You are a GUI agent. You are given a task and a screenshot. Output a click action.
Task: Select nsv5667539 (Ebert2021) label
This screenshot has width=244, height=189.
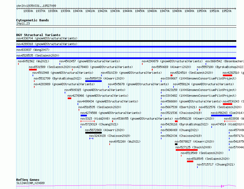[179, 107]
